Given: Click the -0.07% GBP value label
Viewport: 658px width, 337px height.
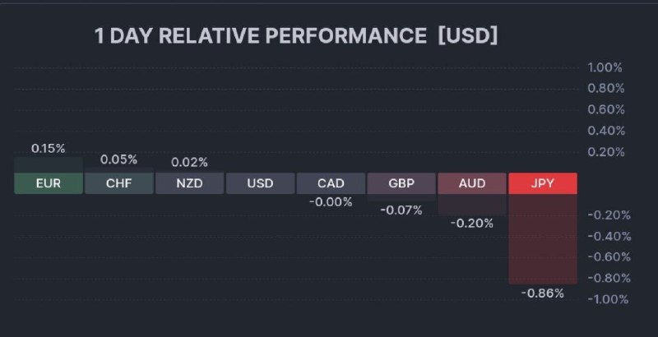Looking at the screenshot, I should point(401,210).
